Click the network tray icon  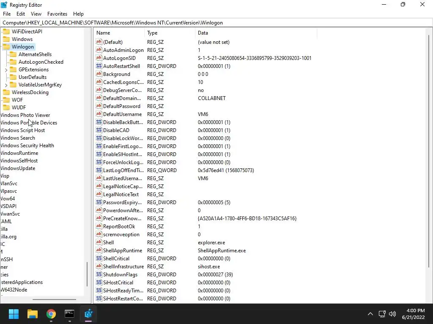[x=382, y=314]
